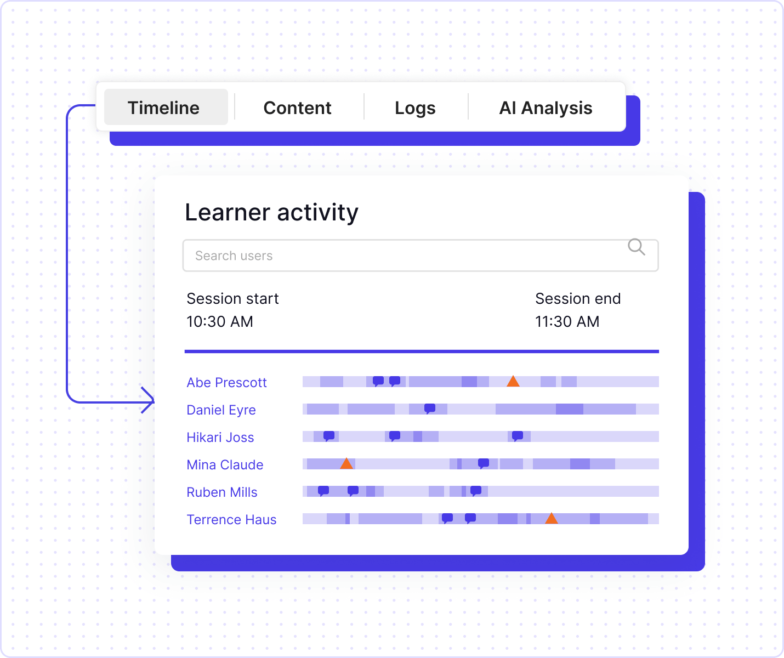This screenshot has height=658, width=784.
Task: Go to the AI Analysis tab
Action: point(546,107)
